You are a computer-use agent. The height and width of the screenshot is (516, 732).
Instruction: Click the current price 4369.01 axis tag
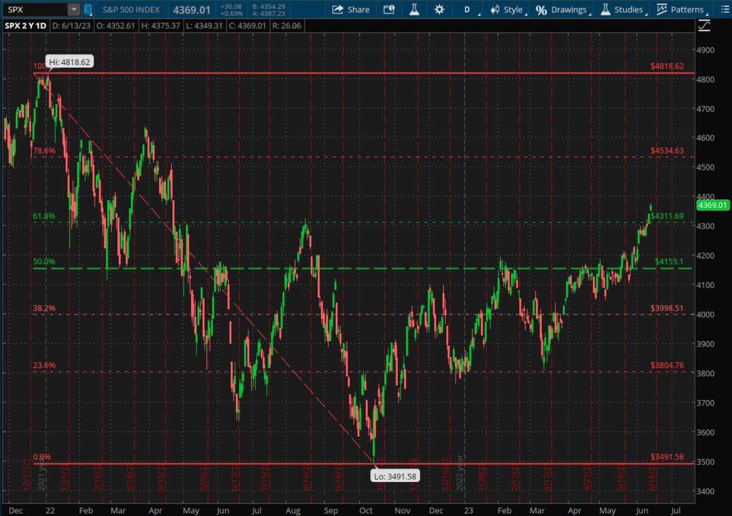pos(713,205)
